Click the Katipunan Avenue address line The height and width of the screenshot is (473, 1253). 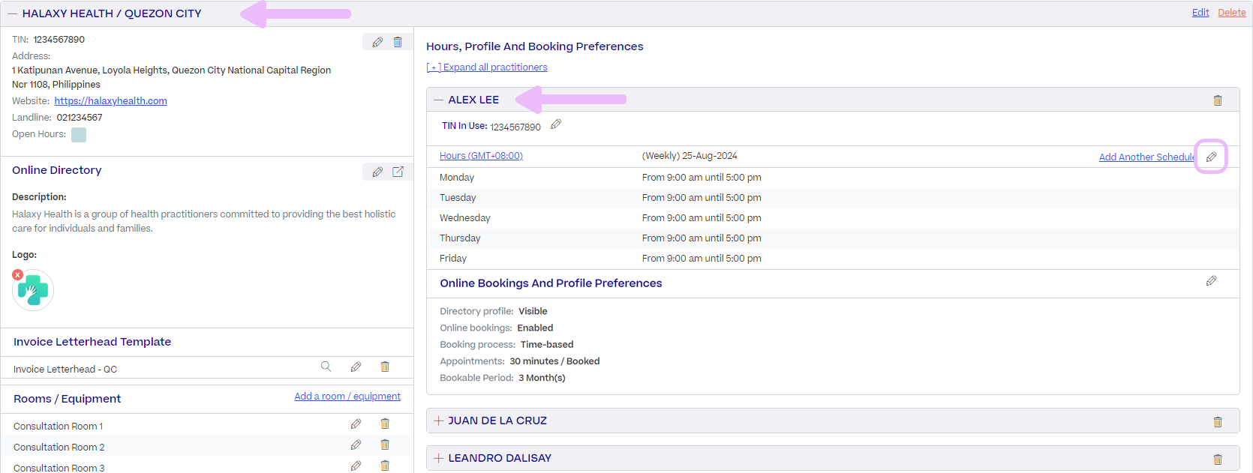[x=171, y=70]
